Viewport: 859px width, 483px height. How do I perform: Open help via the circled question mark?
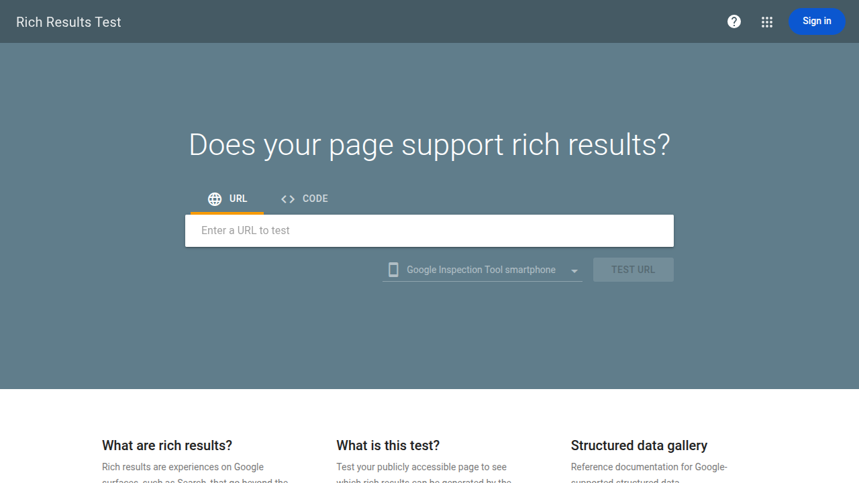tap(734, 21)
